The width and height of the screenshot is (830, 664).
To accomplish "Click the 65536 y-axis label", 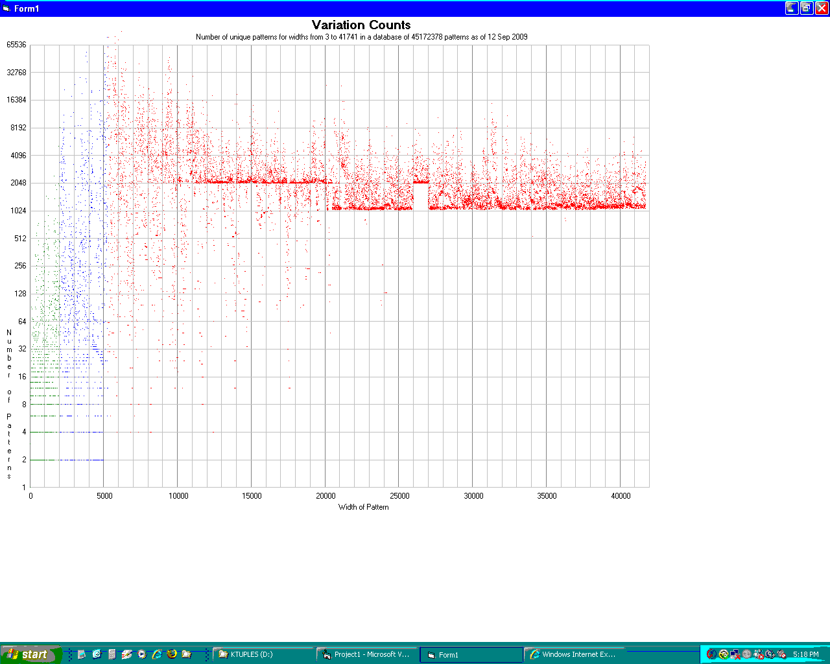I will [17, 45].
